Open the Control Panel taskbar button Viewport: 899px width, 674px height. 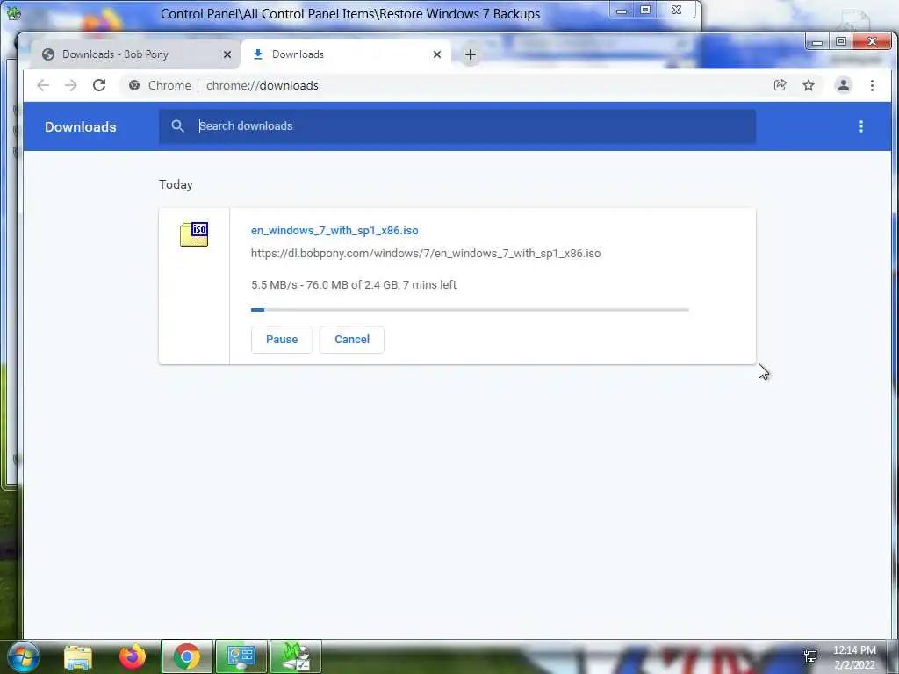point(241,656)
